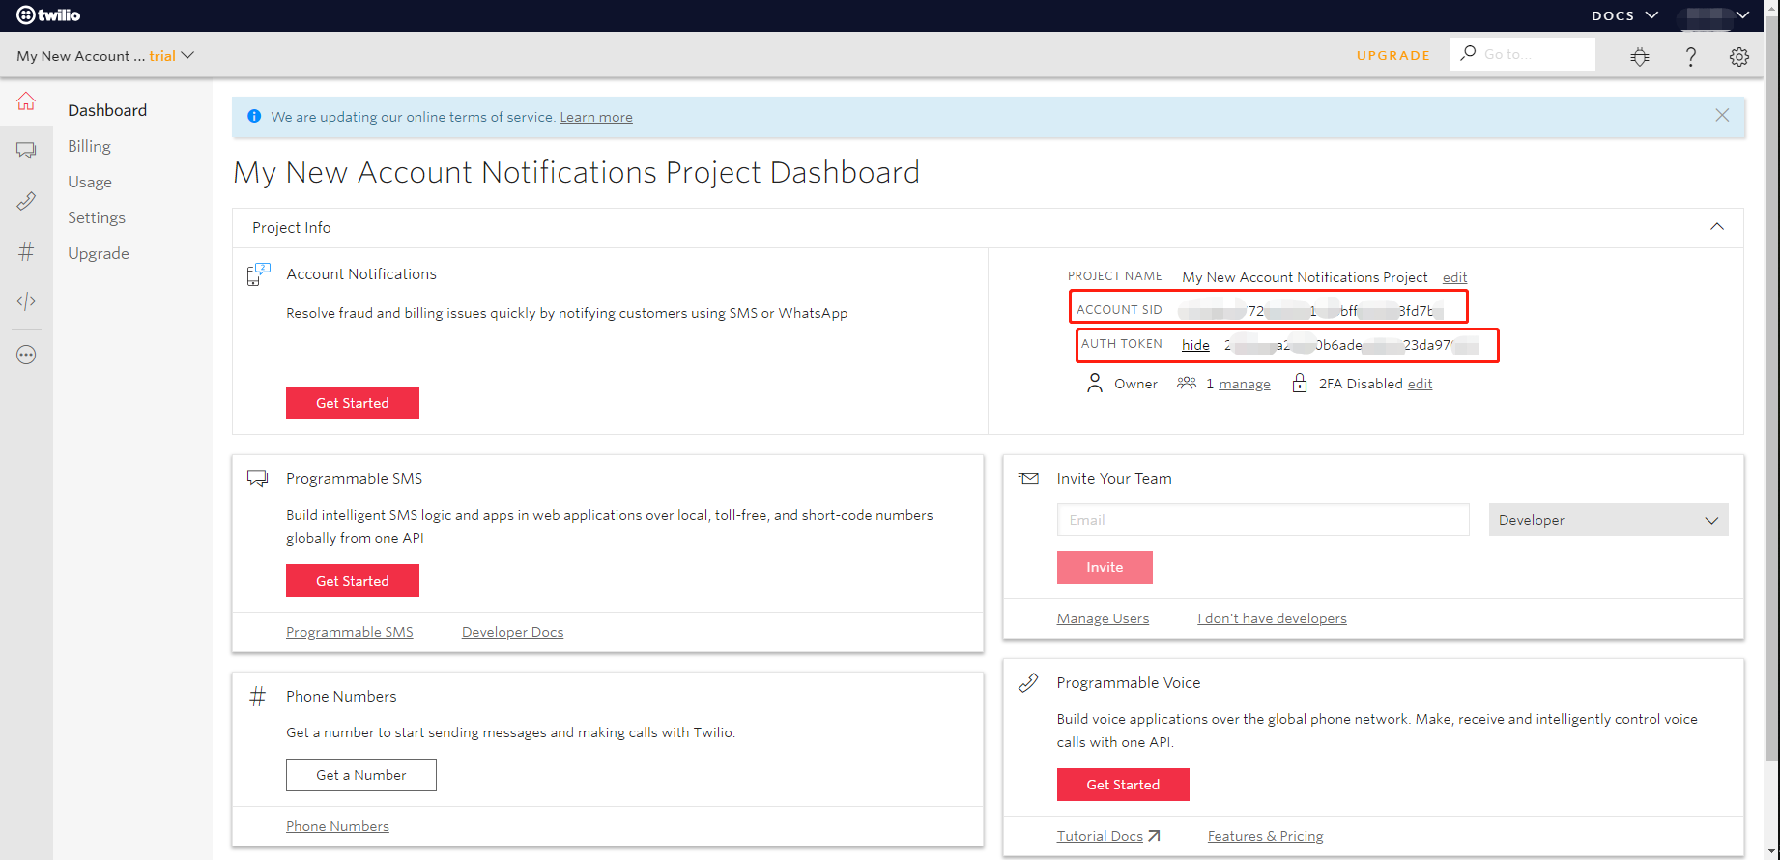Viewport: 1780px width, 860px height.
Task: Click the manage users link
Action: (1245, 384)
